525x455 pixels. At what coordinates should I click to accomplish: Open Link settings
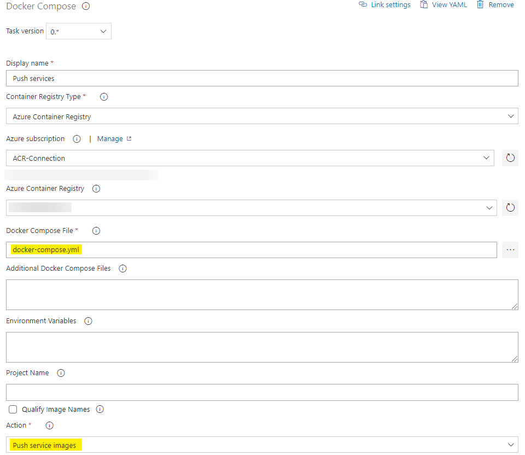(x=384, y=5)
